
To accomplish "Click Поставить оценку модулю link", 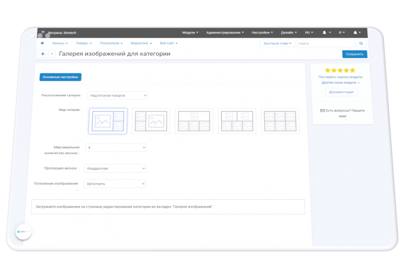I will 340,77.
